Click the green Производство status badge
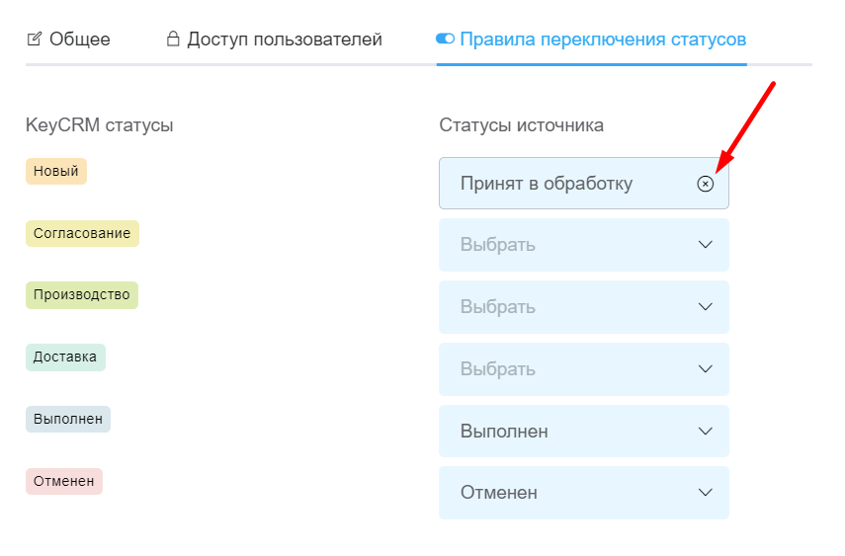The width and height of the screenshot is (845, 556). pyautogui.click(x=82, y=295)
